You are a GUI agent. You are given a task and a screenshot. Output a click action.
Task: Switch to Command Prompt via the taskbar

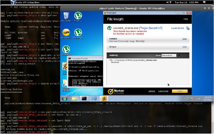pos(84,99)
